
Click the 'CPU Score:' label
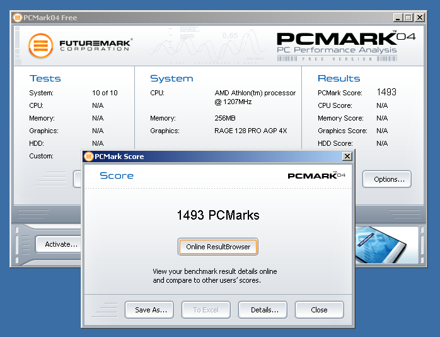coord(335,105)
